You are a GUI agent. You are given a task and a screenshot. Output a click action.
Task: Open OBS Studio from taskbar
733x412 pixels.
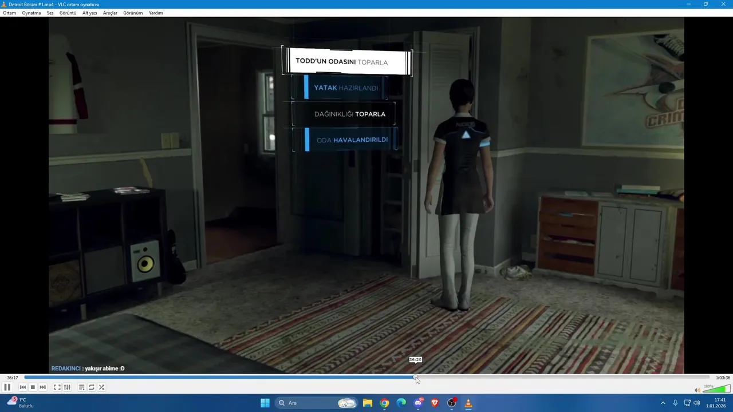pos(452,403)
